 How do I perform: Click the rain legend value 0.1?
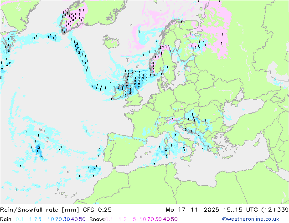click(x=20, y=219)
